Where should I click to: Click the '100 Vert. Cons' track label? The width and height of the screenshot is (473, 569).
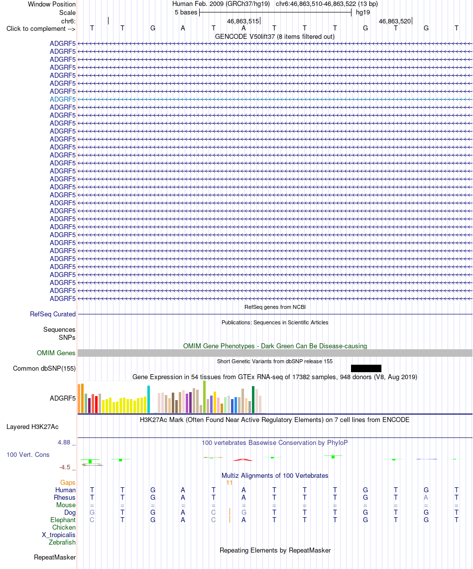point(28,455)
